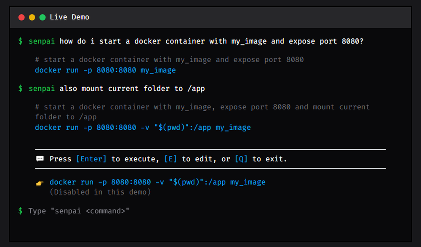Click the [Q] key hint to exit
Screen dimensions: 421x247
pos(241,159)
